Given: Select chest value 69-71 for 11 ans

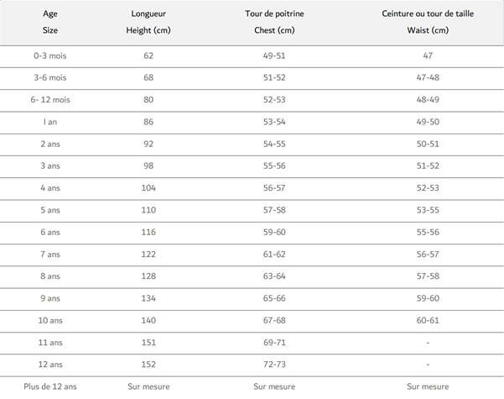Looking at the screenshot, I should (x=275, y=343).
